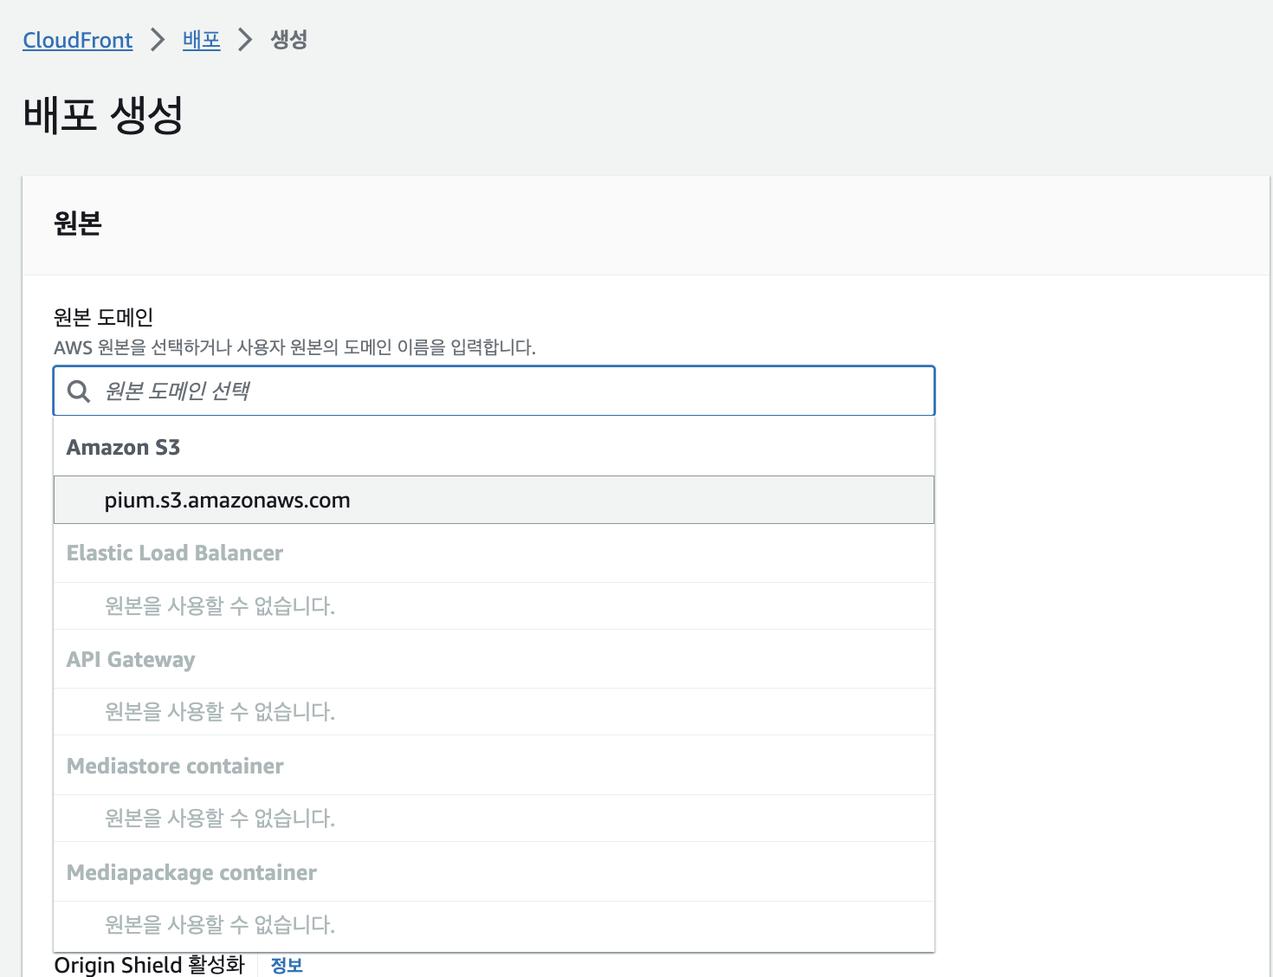This screenshot has height=977, width=1273.
Task: Click unavailable origin message under Mediastore container
Action: click(x=220, y=818)
